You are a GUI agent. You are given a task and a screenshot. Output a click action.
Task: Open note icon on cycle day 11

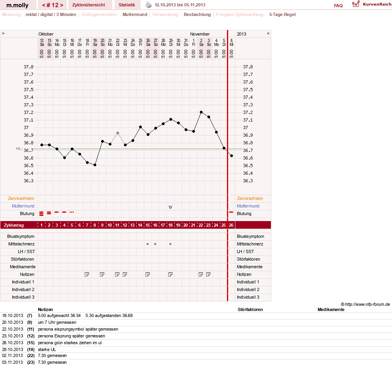pyautogui.click(x=117, y=275)
